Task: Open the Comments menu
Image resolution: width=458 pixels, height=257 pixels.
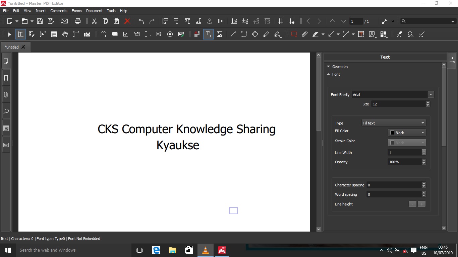Action: pos(59,11)
